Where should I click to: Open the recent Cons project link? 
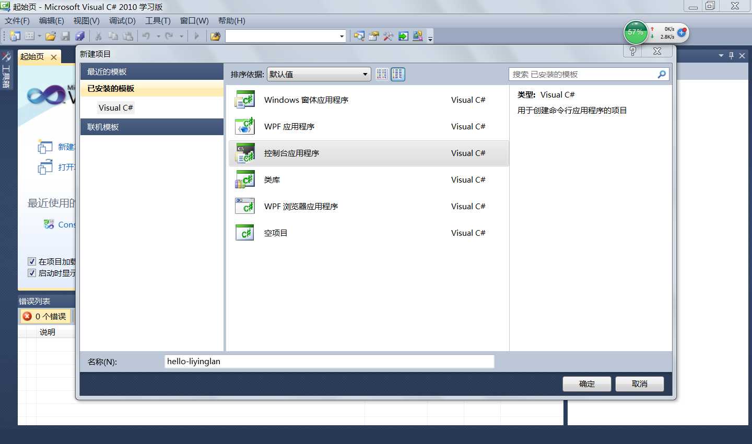[x=66, y=224]
